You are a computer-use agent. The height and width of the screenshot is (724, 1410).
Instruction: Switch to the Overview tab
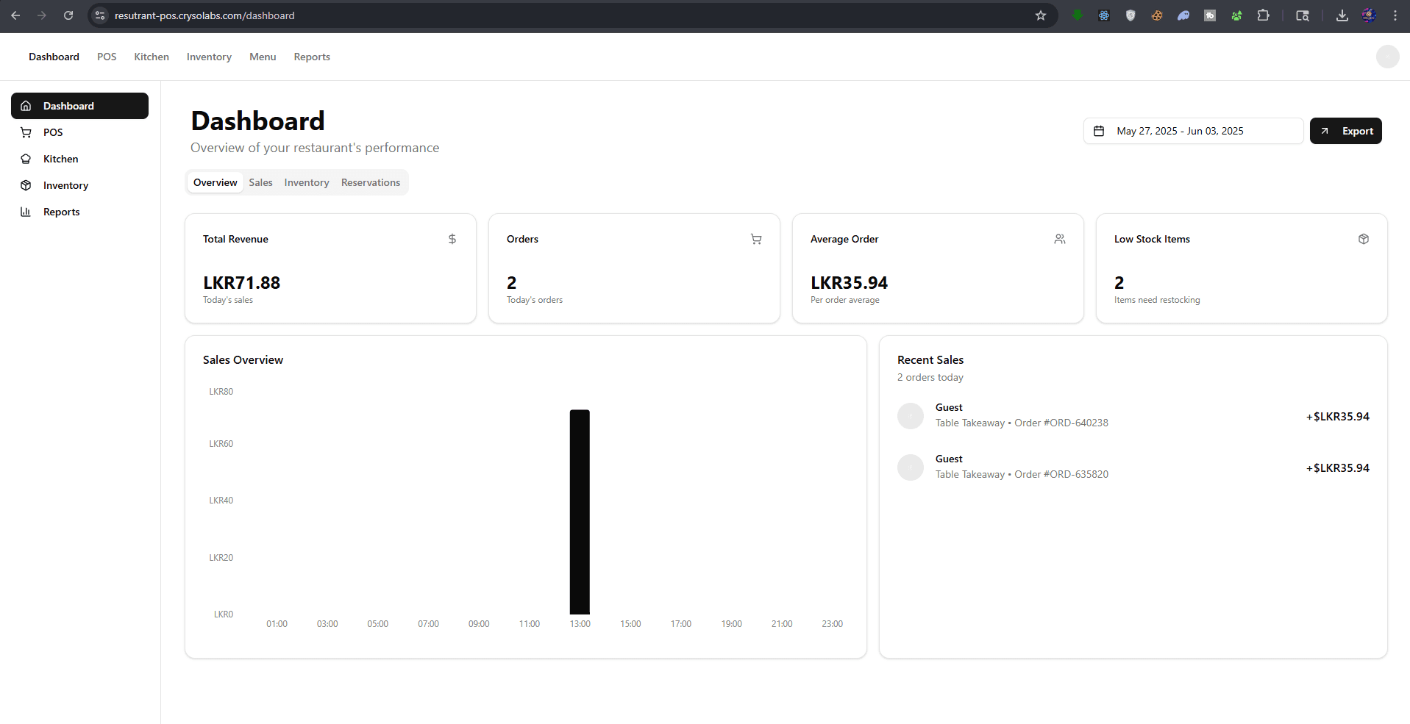[216, 182]
